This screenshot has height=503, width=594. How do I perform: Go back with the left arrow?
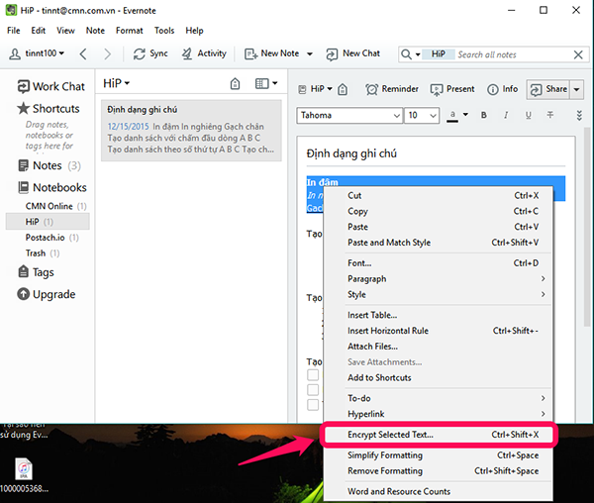pos(83,54)
